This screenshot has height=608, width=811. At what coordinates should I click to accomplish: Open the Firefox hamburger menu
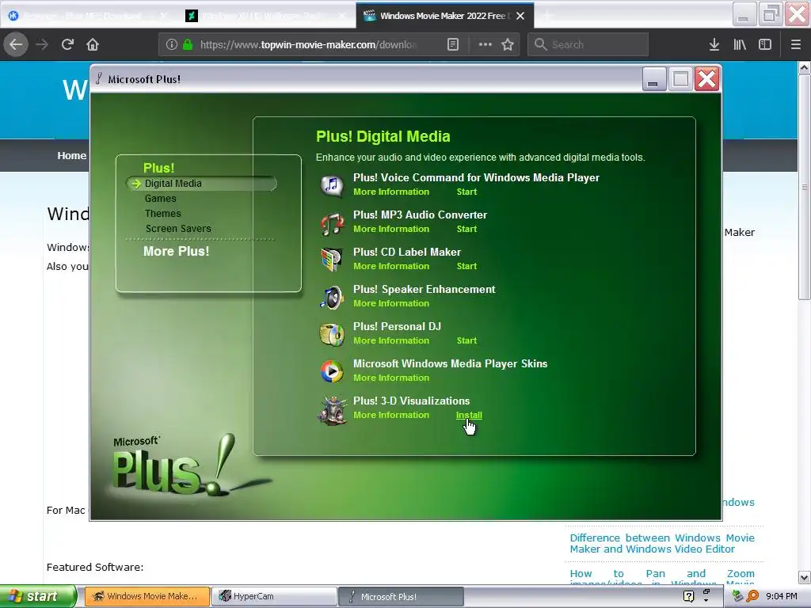click(796, 44)
